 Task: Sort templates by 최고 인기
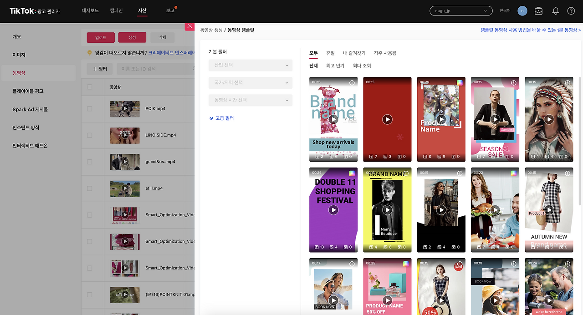pos(335,66)
